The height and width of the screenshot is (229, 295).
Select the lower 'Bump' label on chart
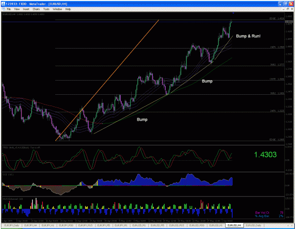pyautogui.click(x=142, y=120)
